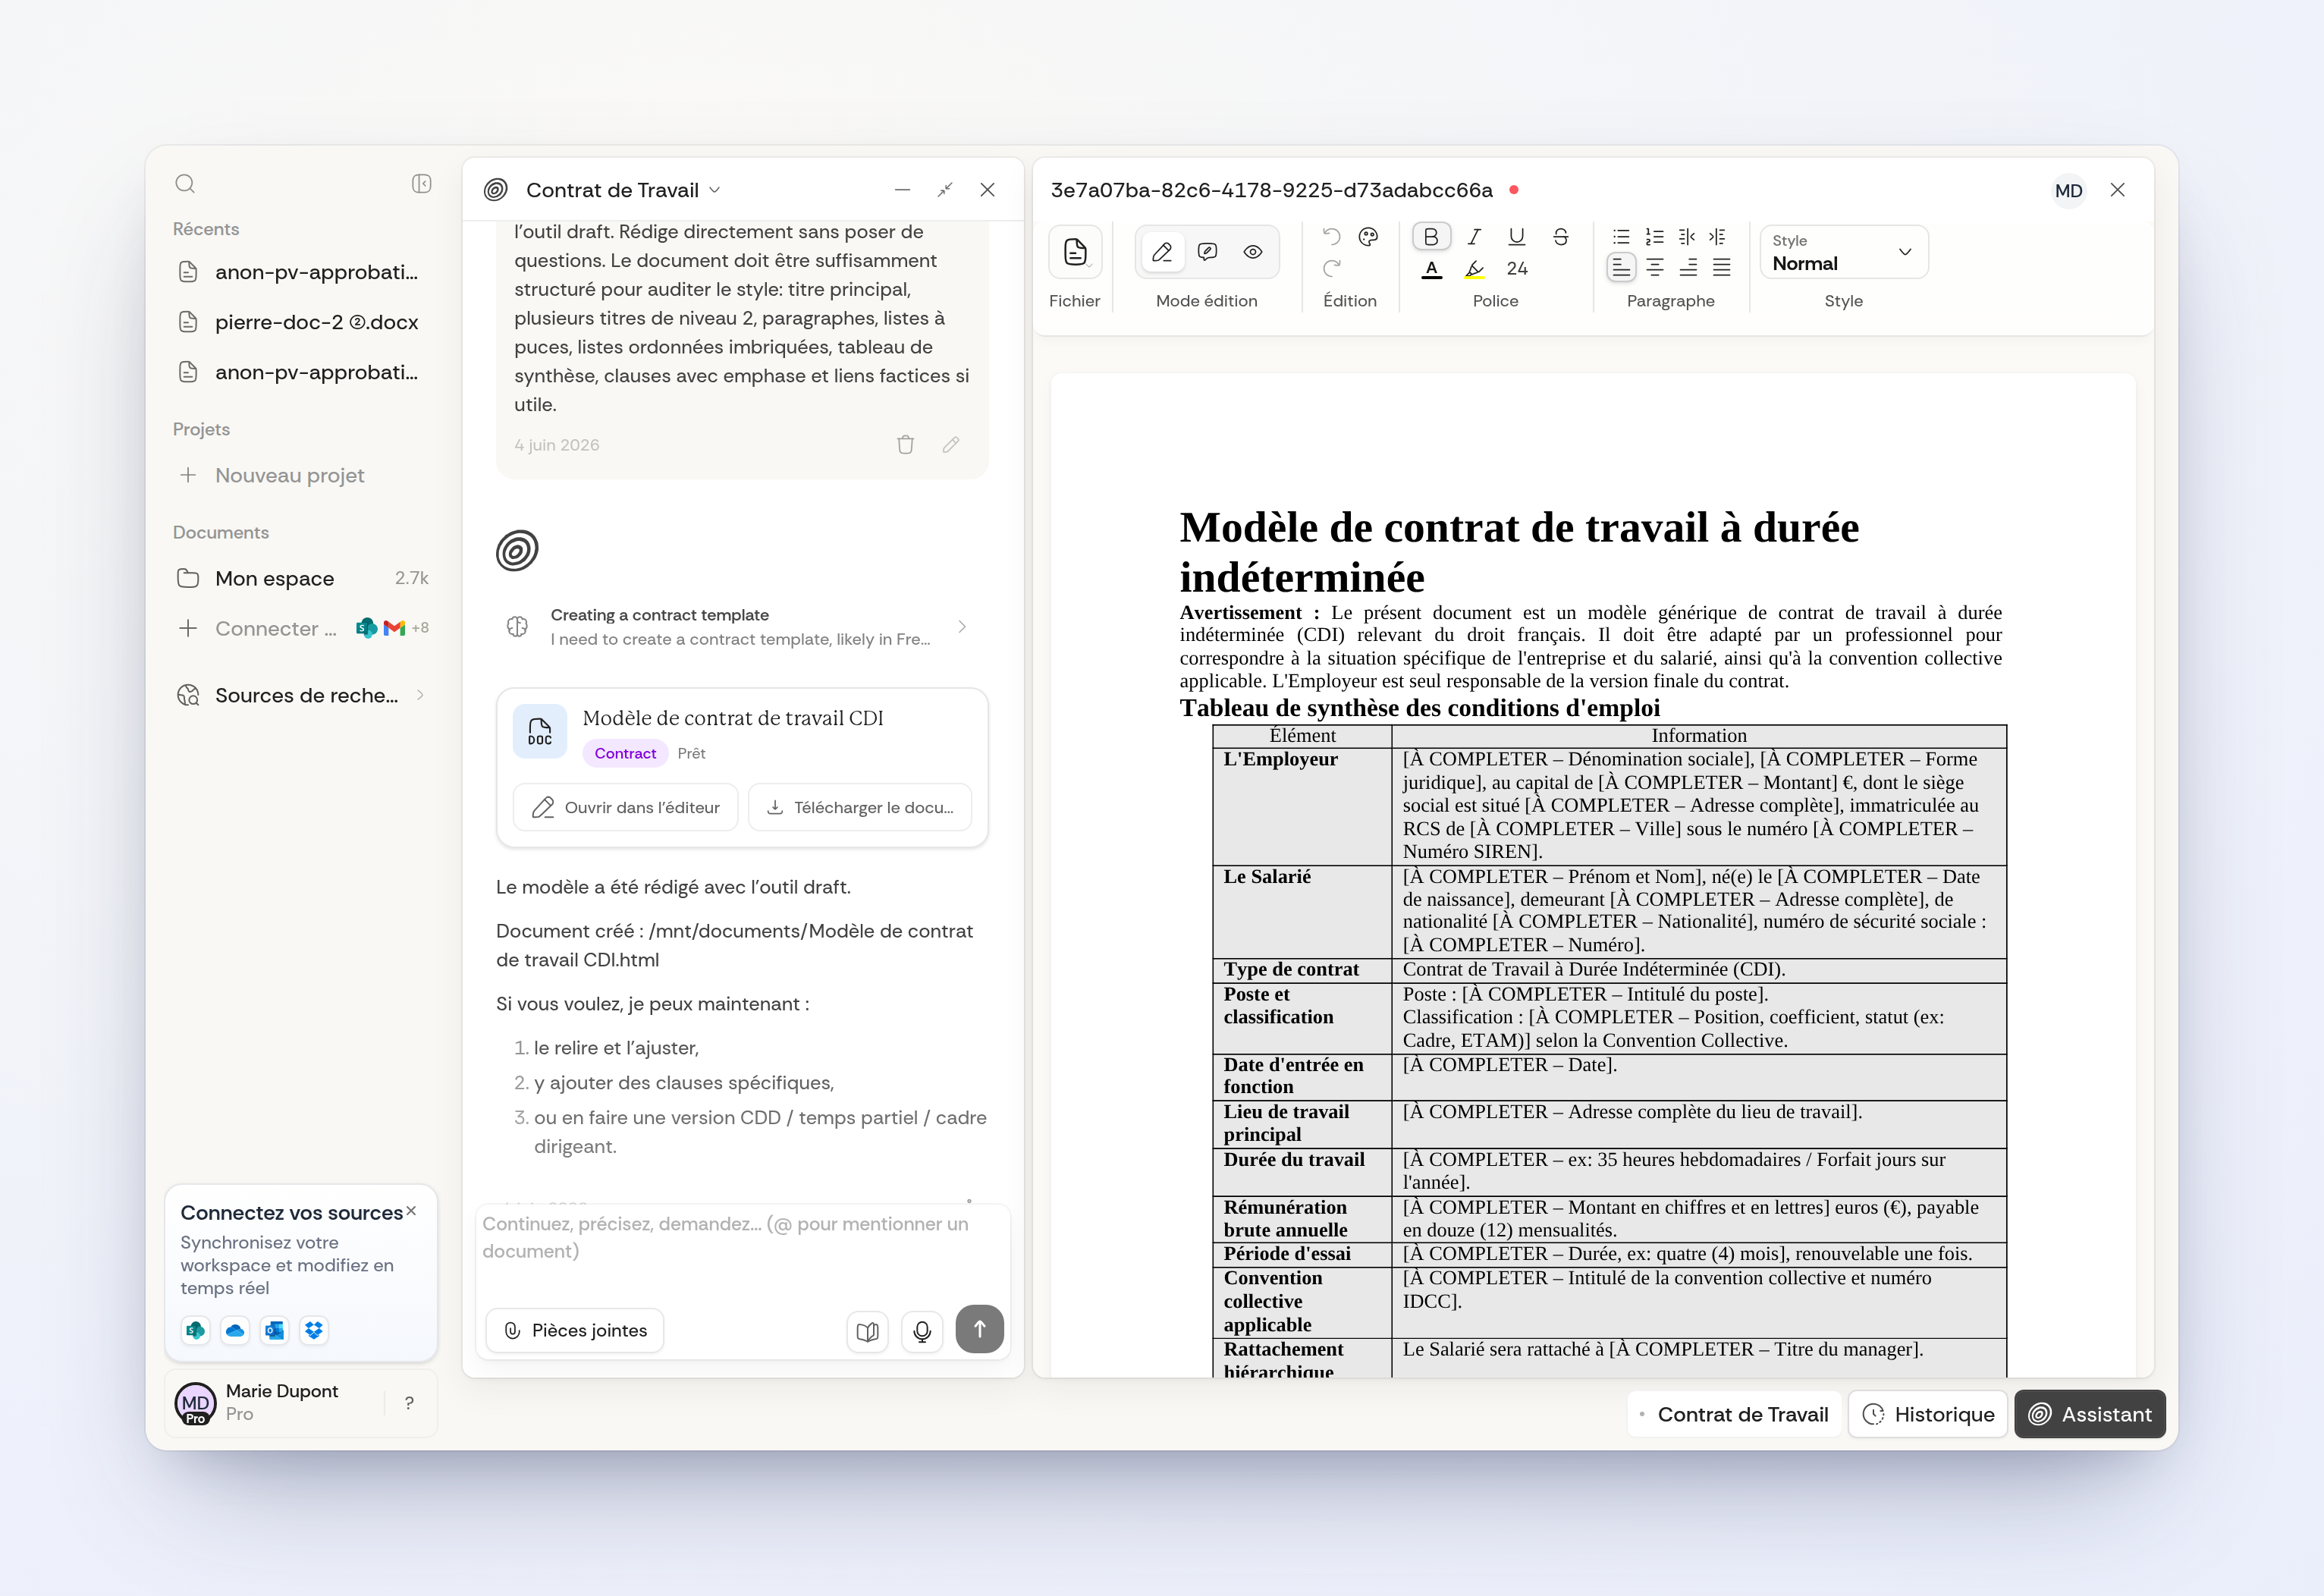2324x1596 pixels.
Task: Click the document ID title 3e7a07ba
Action: 1271,190
